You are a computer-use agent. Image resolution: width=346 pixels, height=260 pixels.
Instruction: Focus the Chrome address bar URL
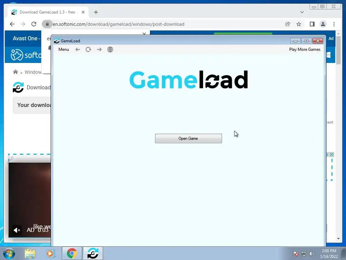click(119, 24)
